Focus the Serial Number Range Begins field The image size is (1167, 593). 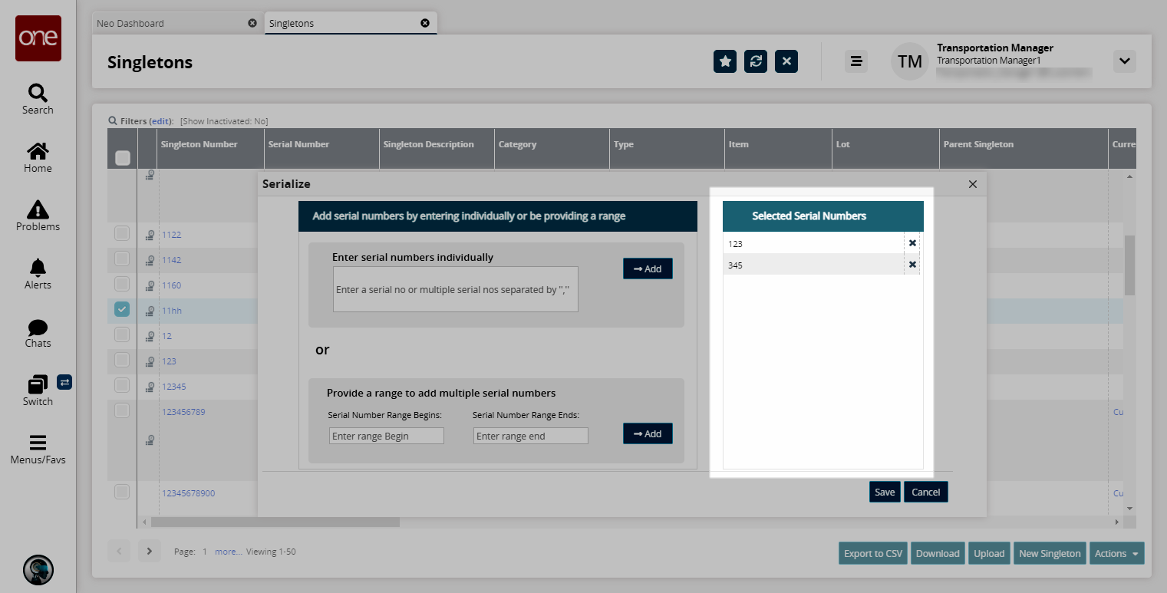(387, 436)
